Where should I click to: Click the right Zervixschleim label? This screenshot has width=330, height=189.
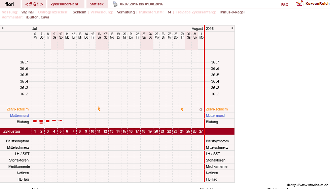[x=217, y=109]
